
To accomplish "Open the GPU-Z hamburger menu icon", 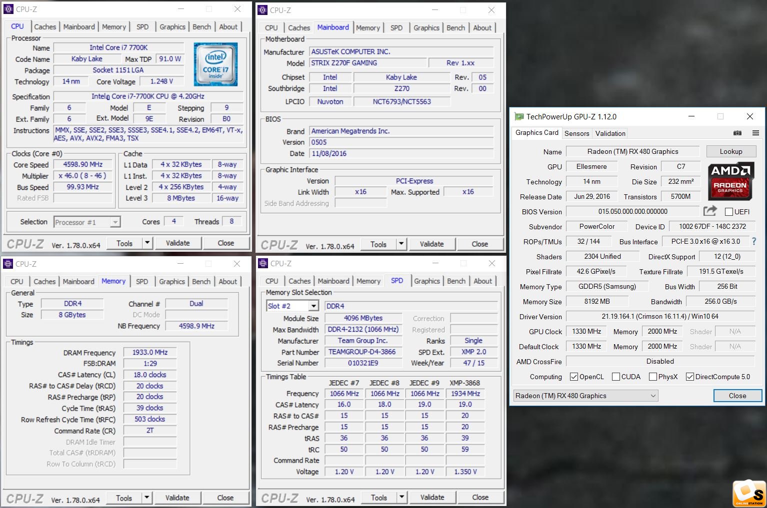I will [755, 133].
